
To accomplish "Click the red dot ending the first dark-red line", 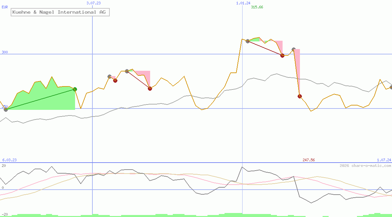I will (150, 88).
